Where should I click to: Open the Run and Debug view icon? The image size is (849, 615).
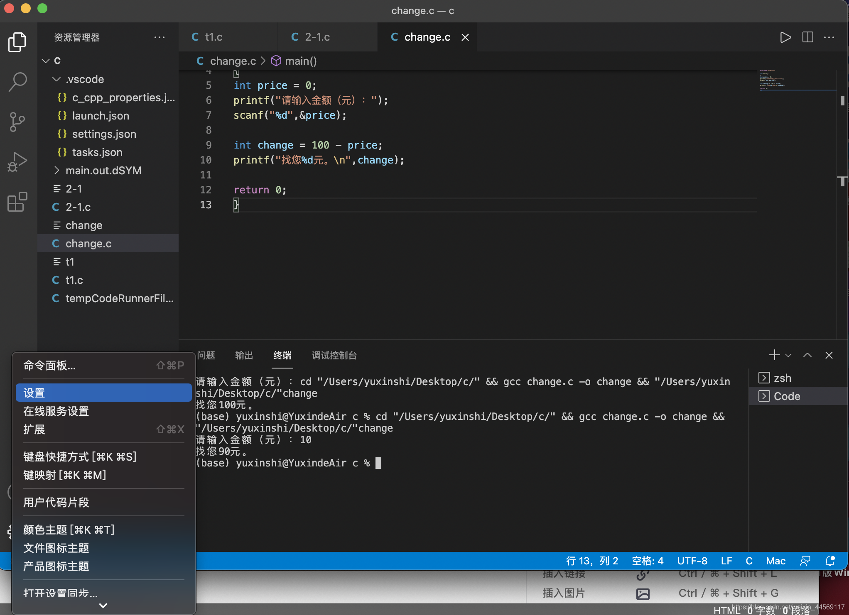coord(17,162)
